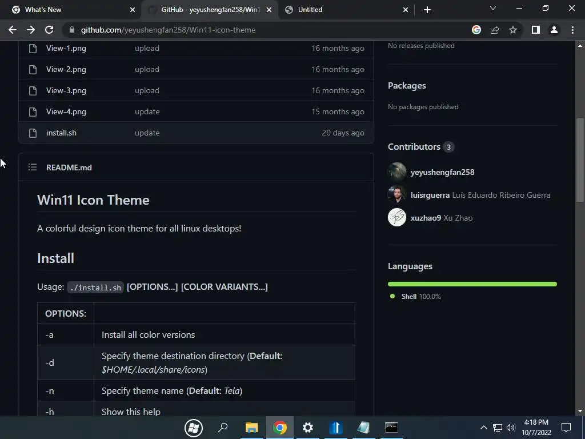Open a new browser tab

tap(427, 10)
